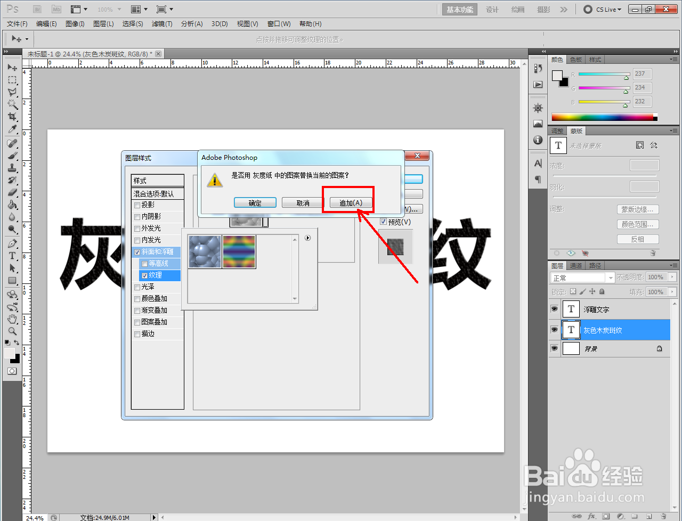Uncheck the 斜面和浮雕 checkbox
The height and width of the screenshot is (521, 682).
click(137, 252)
